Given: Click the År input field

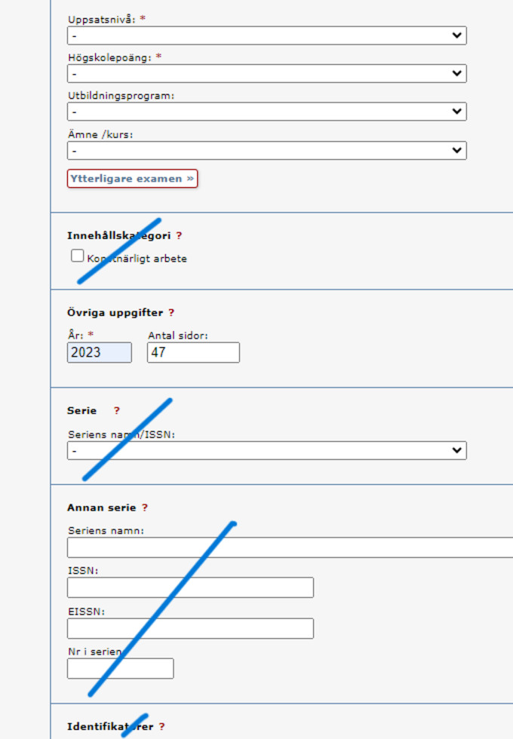Looking at the screenshot, I should [99, 352].
